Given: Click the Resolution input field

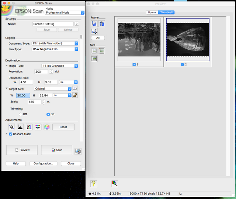Looking at the screenshot, I should click(41, 72).
